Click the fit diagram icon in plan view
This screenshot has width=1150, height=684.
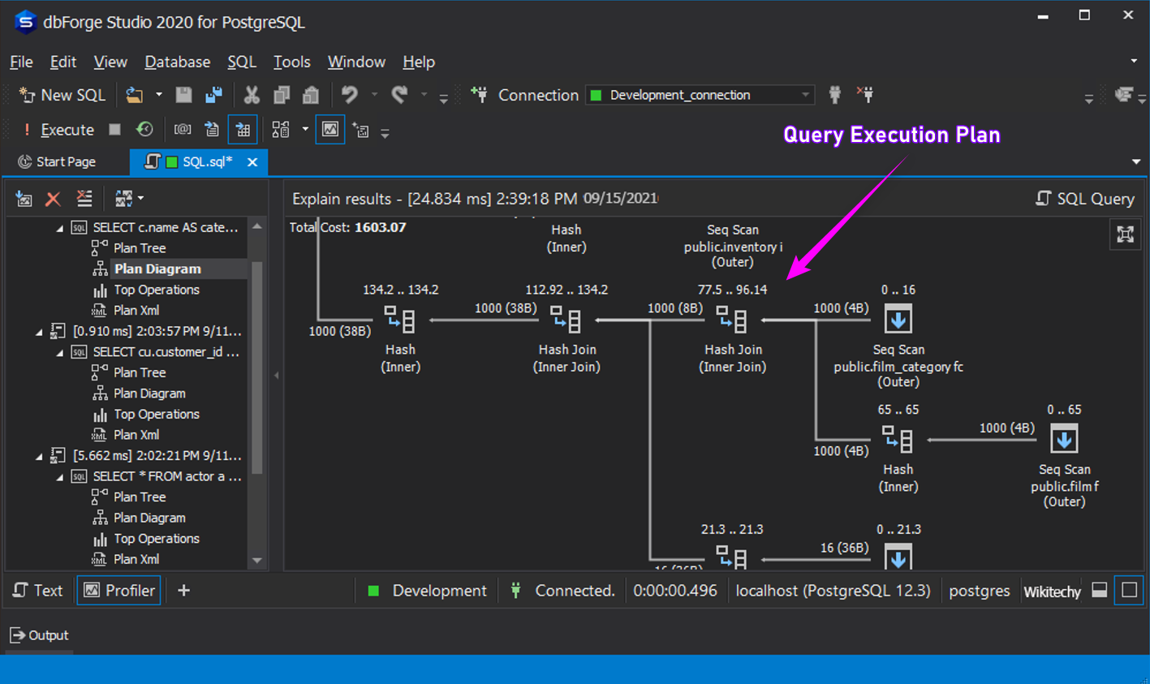click(1125, 234)
